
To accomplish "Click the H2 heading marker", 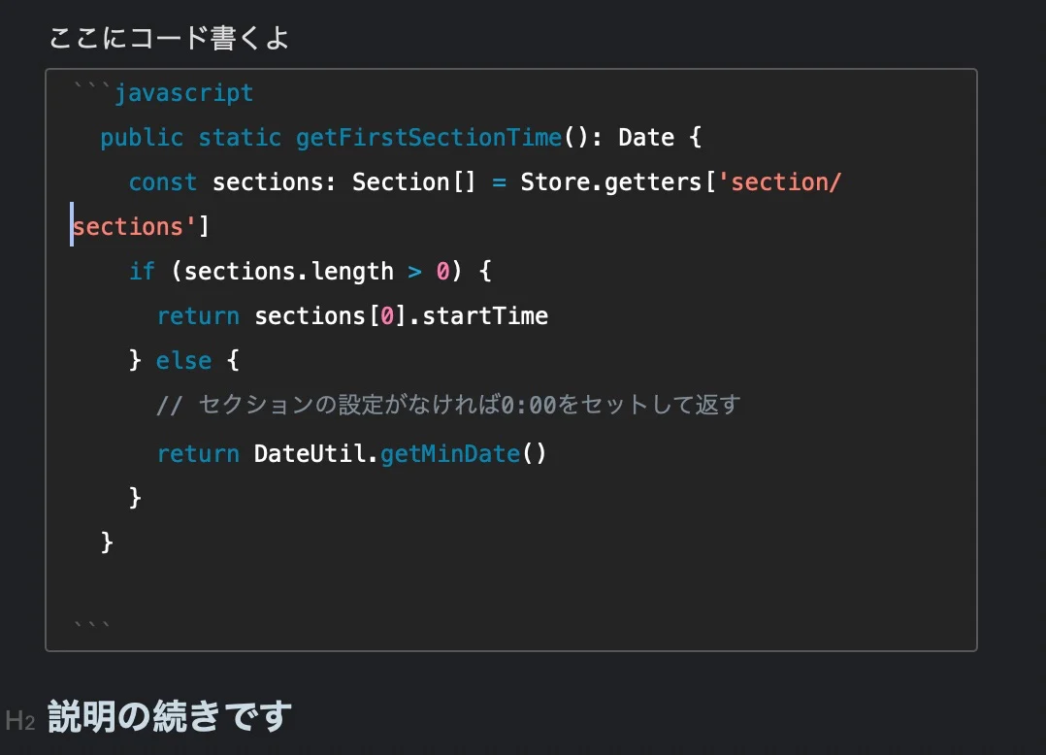I will tap(20, 721).
